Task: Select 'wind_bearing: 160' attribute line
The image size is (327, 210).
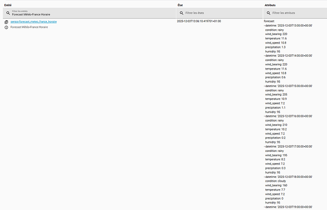Action: [276, 185]
